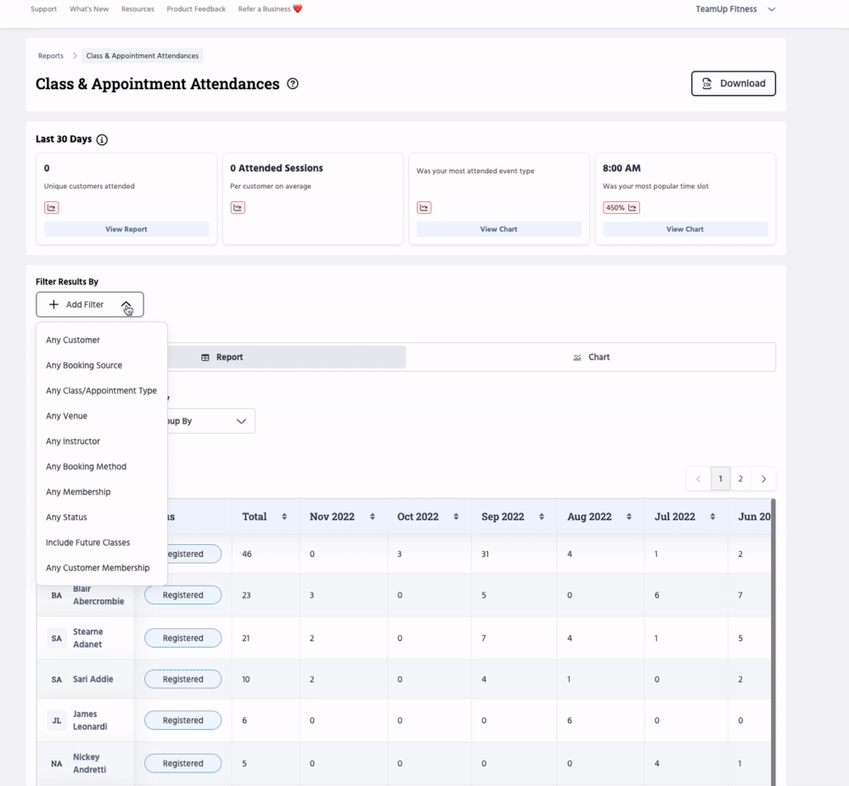Click View Report under unique customers
Image resolution: width=849 pixels, height=786 pixels.
click(x=127, y=229)
